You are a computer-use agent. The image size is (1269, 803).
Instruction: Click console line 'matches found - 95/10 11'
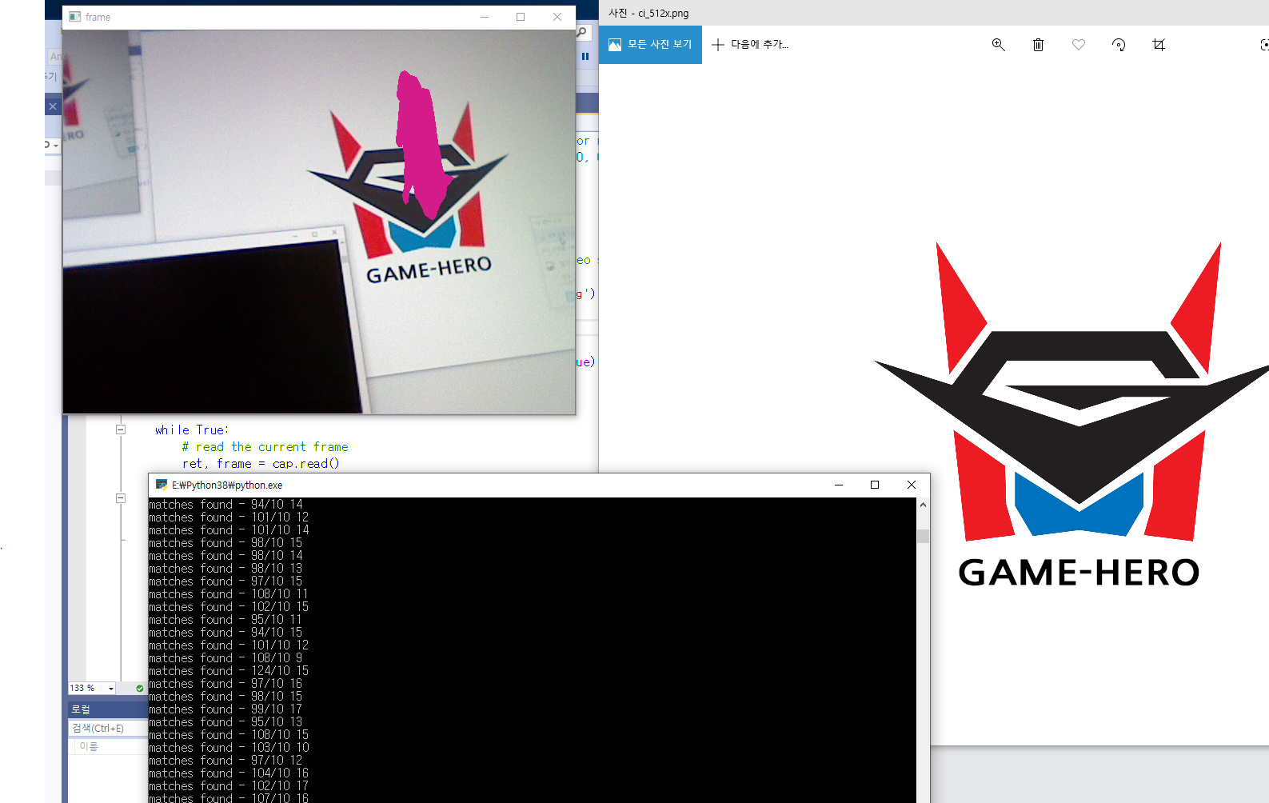225,619
